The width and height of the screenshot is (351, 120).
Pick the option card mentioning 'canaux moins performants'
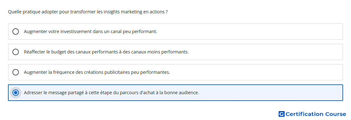(x=175, y=52)
